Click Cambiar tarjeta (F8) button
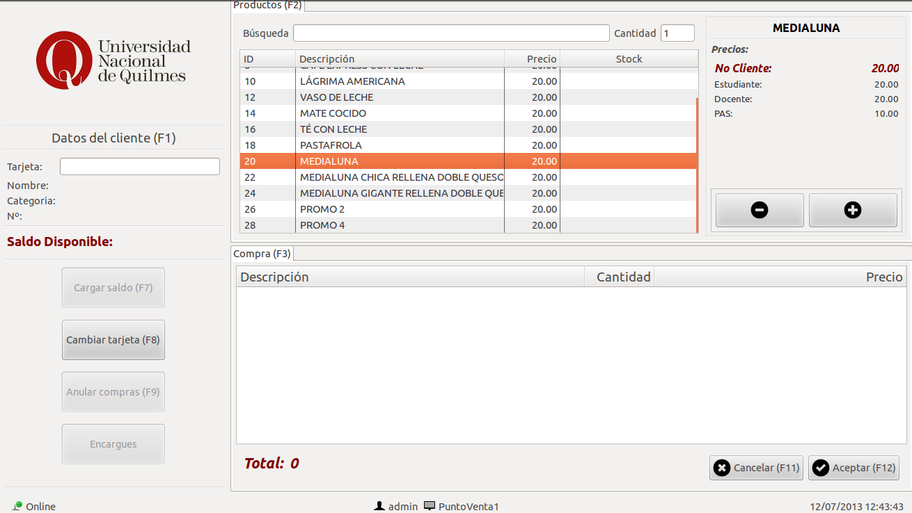 [113, 340]
